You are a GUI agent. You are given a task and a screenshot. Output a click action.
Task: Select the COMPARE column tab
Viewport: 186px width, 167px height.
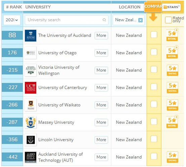[153, 7]
